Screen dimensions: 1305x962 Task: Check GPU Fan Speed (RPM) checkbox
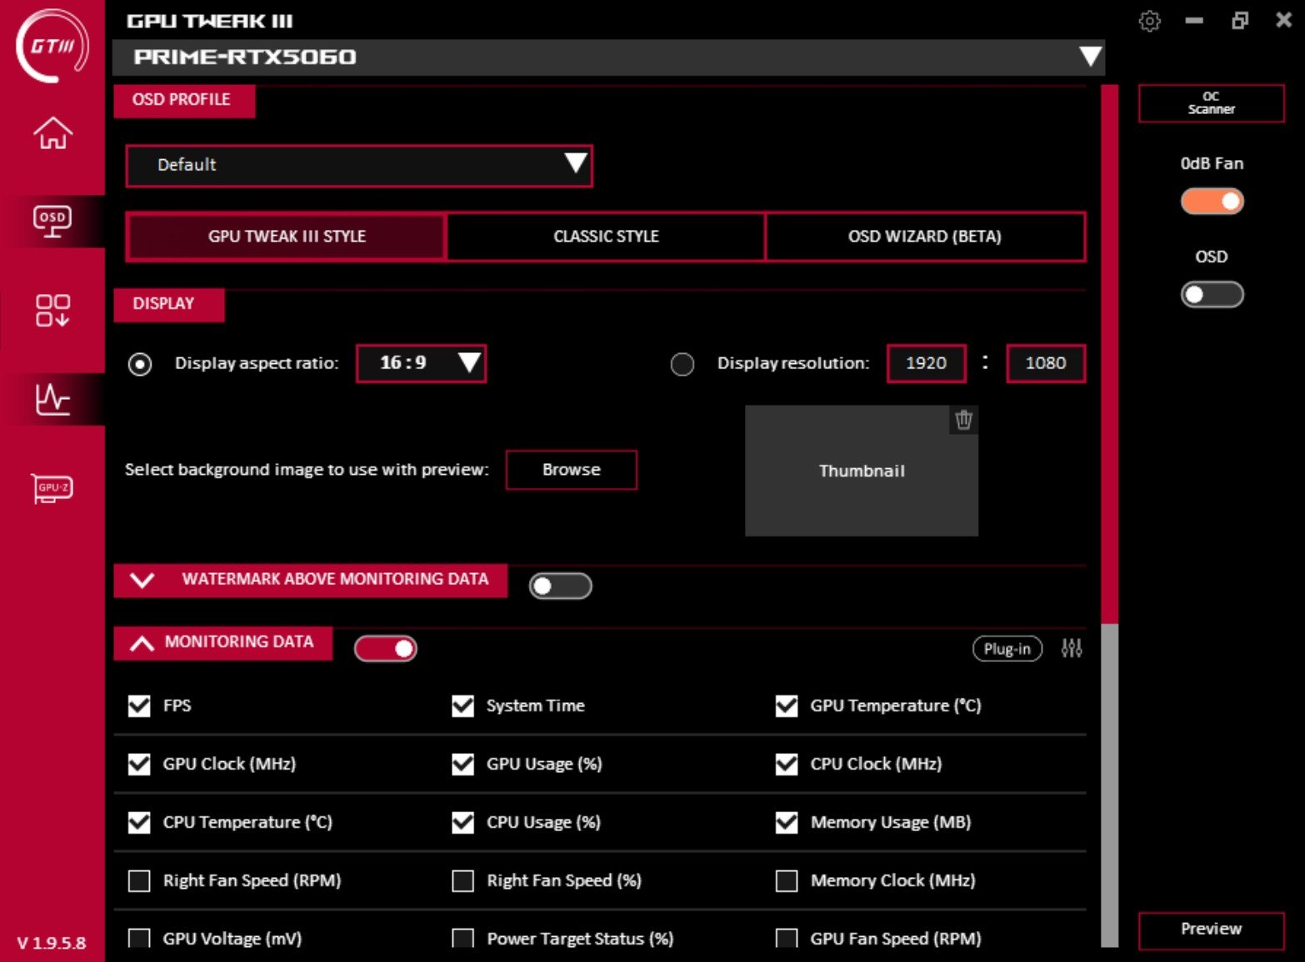786,940
